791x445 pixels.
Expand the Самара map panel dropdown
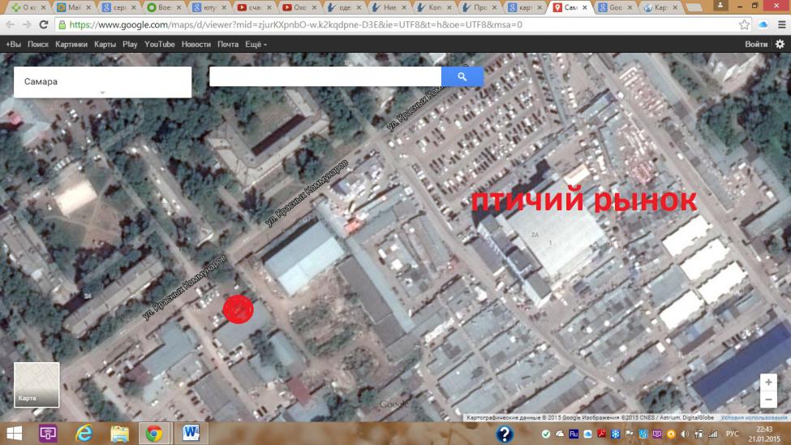102,93
